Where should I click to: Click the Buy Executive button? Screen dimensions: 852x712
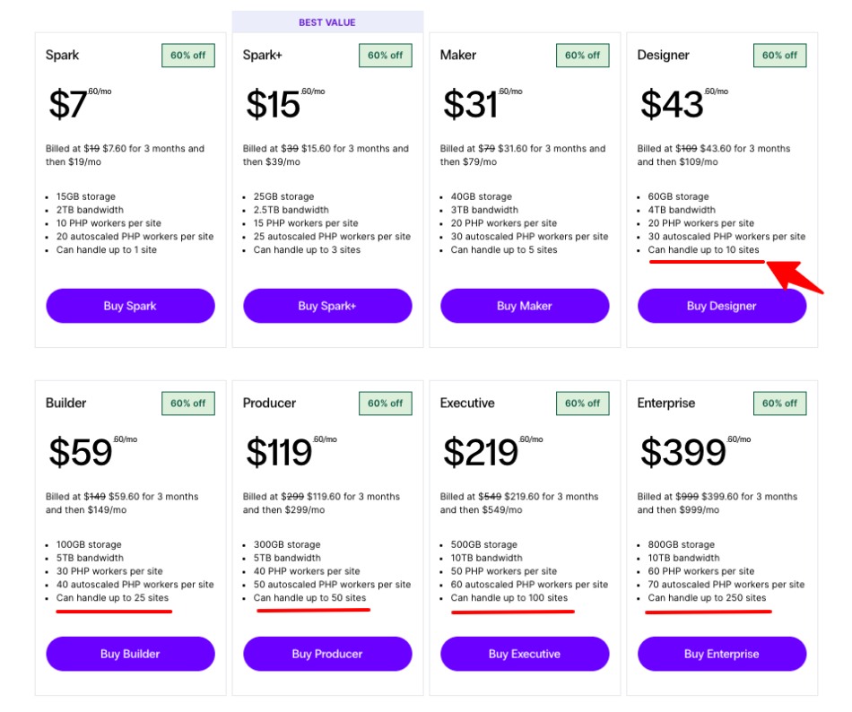pos(525,654)
